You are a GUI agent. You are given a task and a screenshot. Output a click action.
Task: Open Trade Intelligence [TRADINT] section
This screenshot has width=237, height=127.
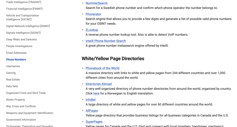[24, 2]
